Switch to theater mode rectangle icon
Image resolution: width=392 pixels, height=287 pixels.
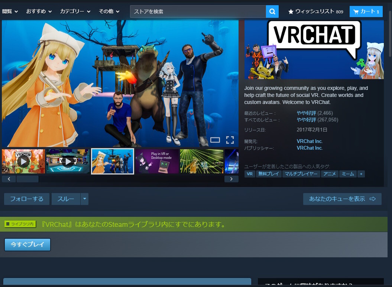(215, 140)
